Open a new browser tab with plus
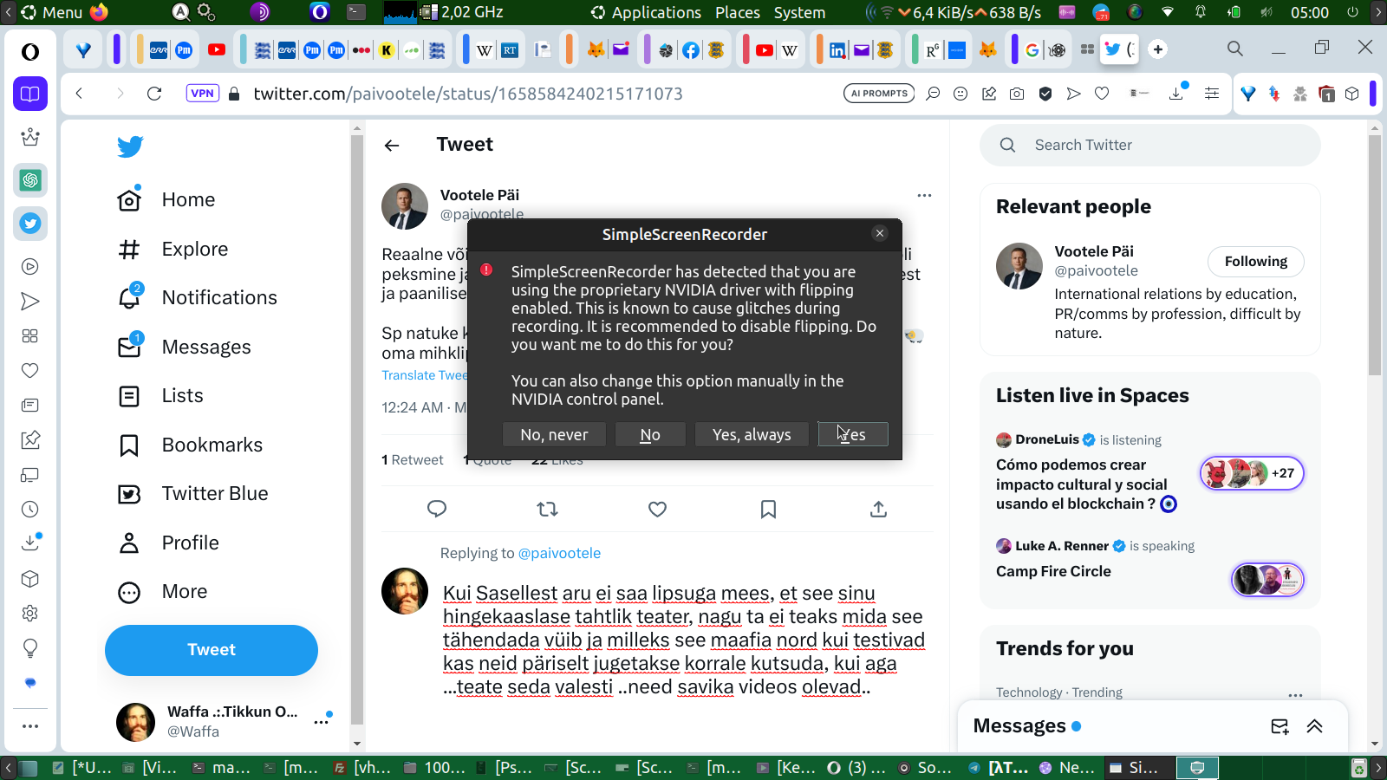The image size is (1387, 780). click(x=1158, y=49)
